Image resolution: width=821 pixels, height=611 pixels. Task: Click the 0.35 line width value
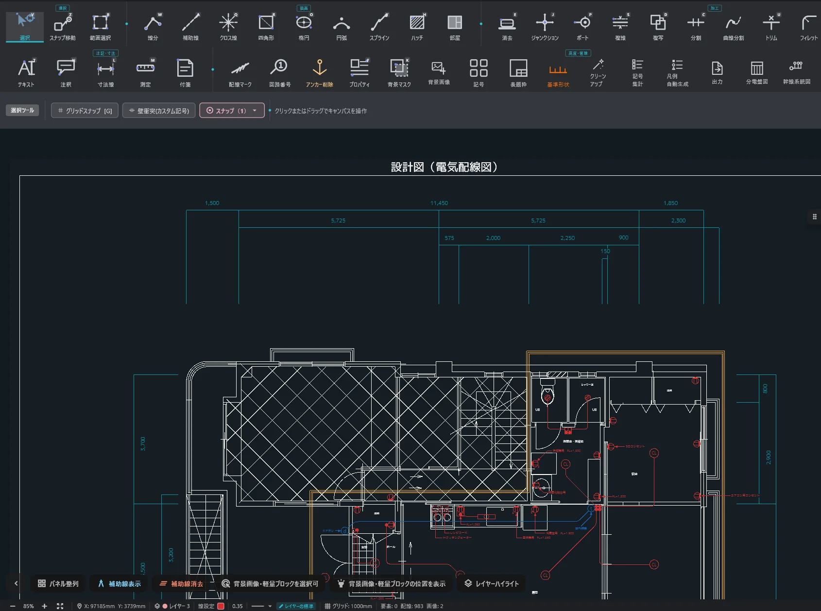(238, 606)
